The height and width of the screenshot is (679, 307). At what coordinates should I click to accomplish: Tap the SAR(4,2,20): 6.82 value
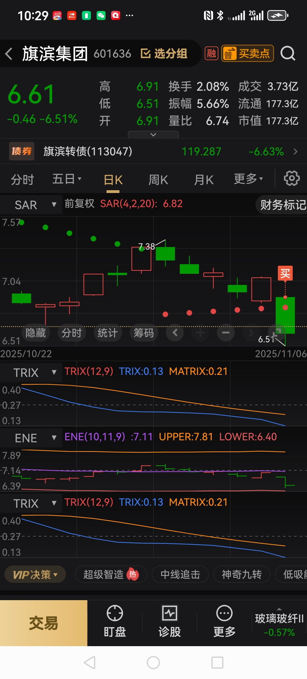click(141, 204)
